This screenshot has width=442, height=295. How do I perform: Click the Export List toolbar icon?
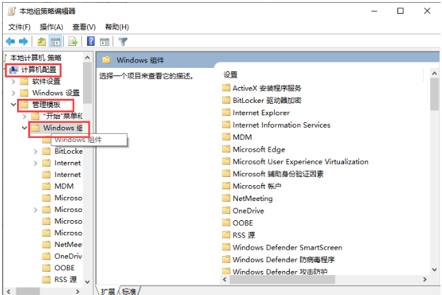point(73,42)
